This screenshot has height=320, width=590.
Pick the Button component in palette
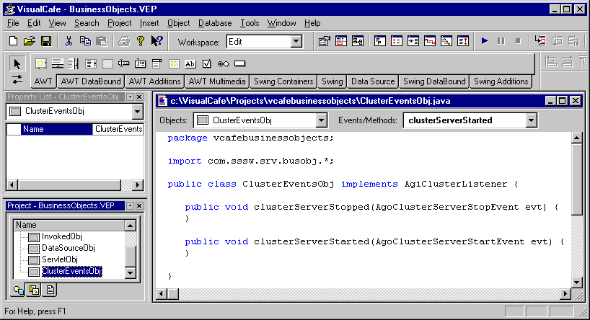pyautogui.click(x=239, y=64)
